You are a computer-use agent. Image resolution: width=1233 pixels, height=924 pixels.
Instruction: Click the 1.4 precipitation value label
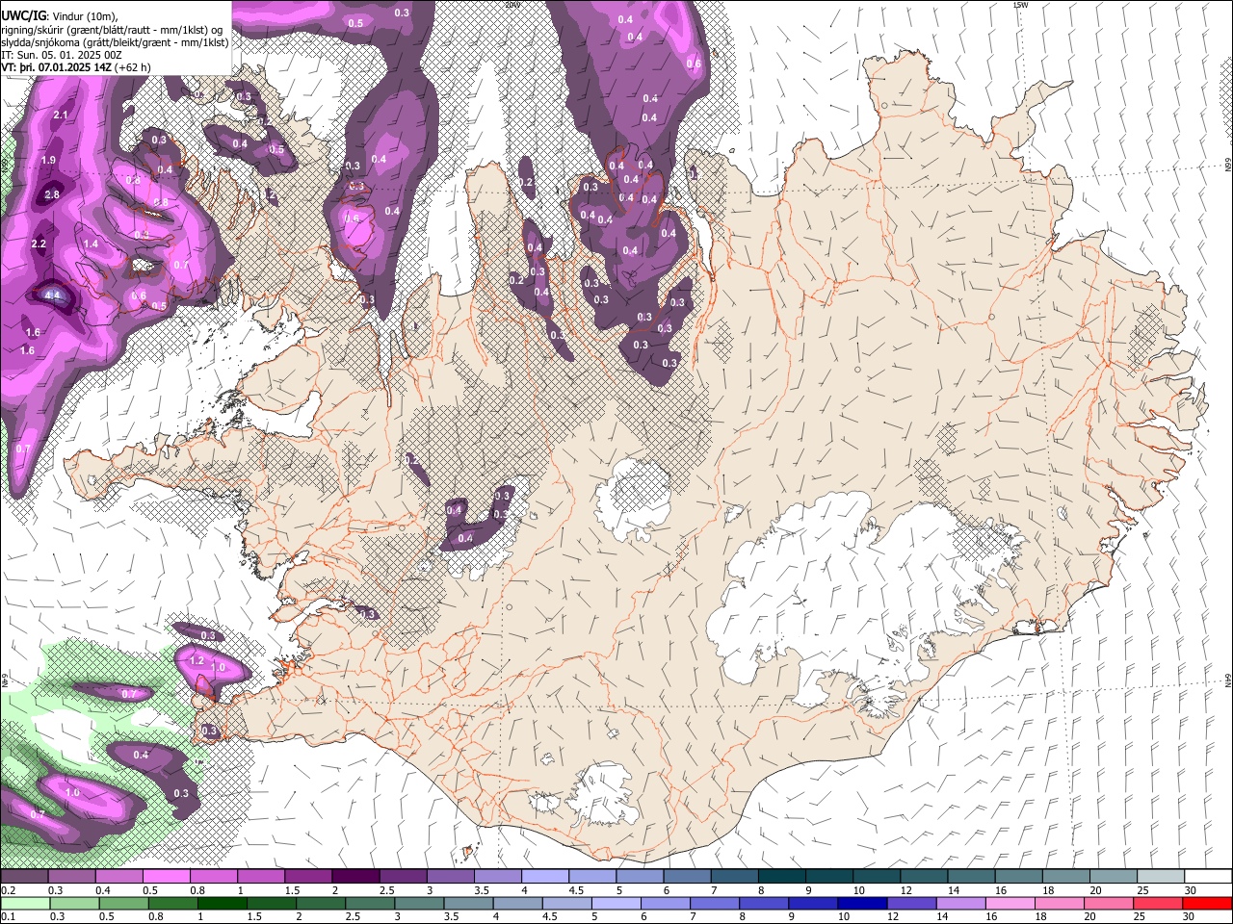tap(91, 244)
